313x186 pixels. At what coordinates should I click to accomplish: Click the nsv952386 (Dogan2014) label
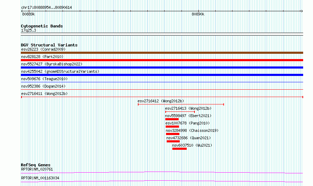click(x=43, y=86)
